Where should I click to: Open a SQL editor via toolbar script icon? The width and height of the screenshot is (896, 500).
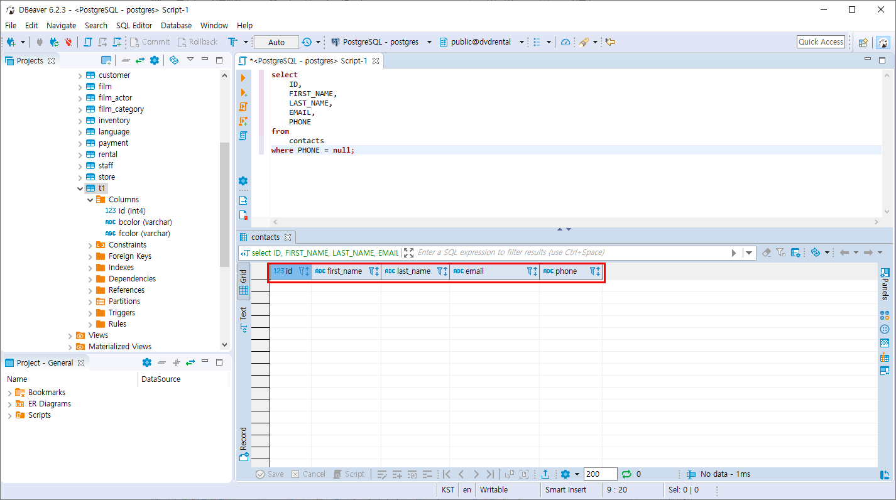[x=87, y=42]
